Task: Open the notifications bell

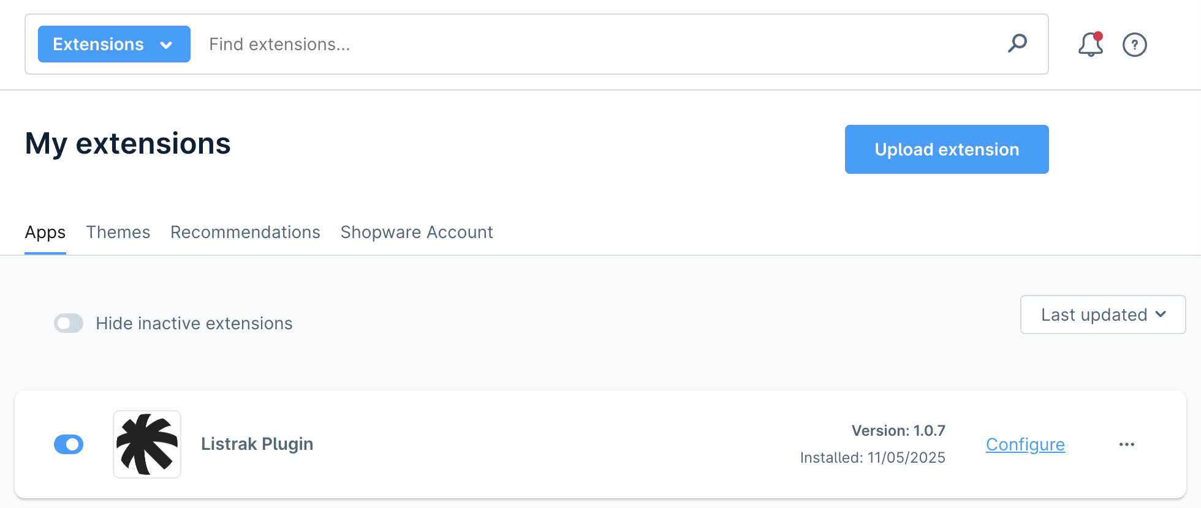Action: click(1090, 45)
